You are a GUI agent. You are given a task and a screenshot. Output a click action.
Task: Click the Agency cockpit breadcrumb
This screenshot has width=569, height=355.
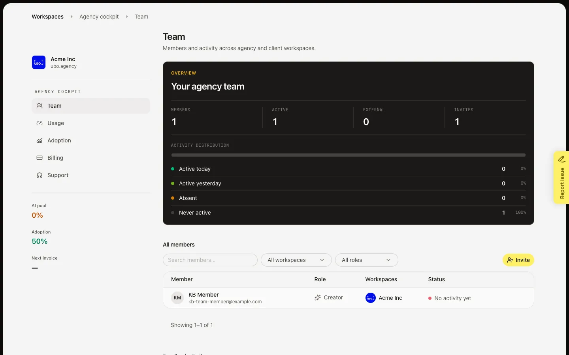(99, 17)
